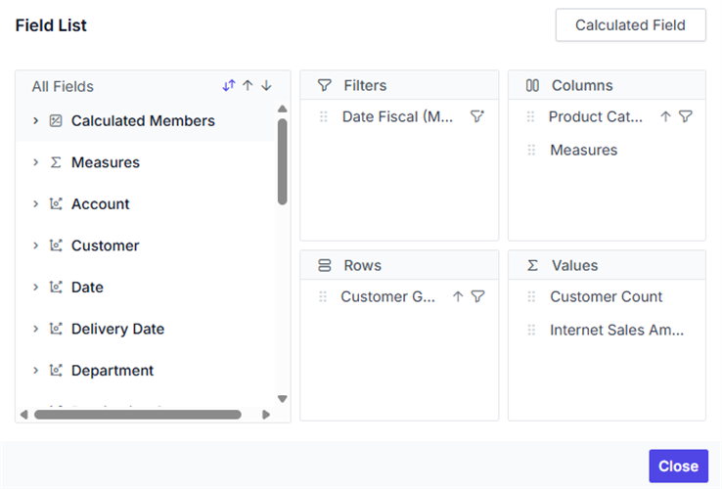Expand the Date dimension
Viewport: 722px width, 489px height.
tap(35, 288)
